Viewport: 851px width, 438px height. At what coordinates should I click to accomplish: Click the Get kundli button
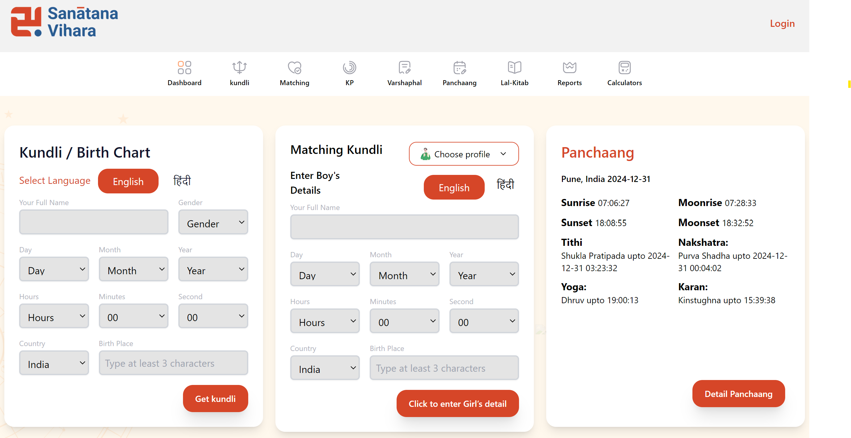click(215, 399)
